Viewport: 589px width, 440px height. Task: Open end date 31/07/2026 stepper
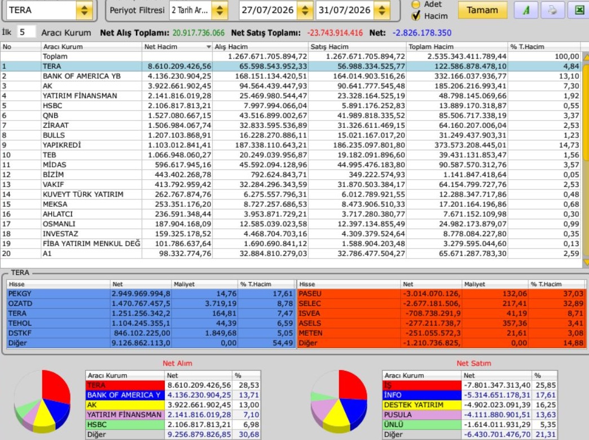(381, 10)
